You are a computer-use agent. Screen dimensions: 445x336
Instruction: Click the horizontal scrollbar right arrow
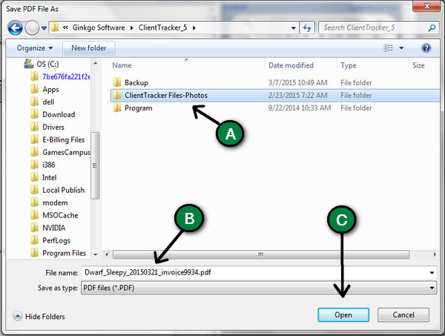tap(435, 254)
